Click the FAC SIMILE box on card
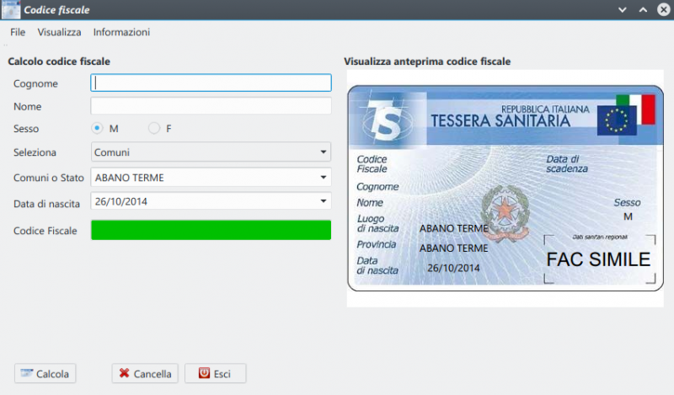 (598, 259)
